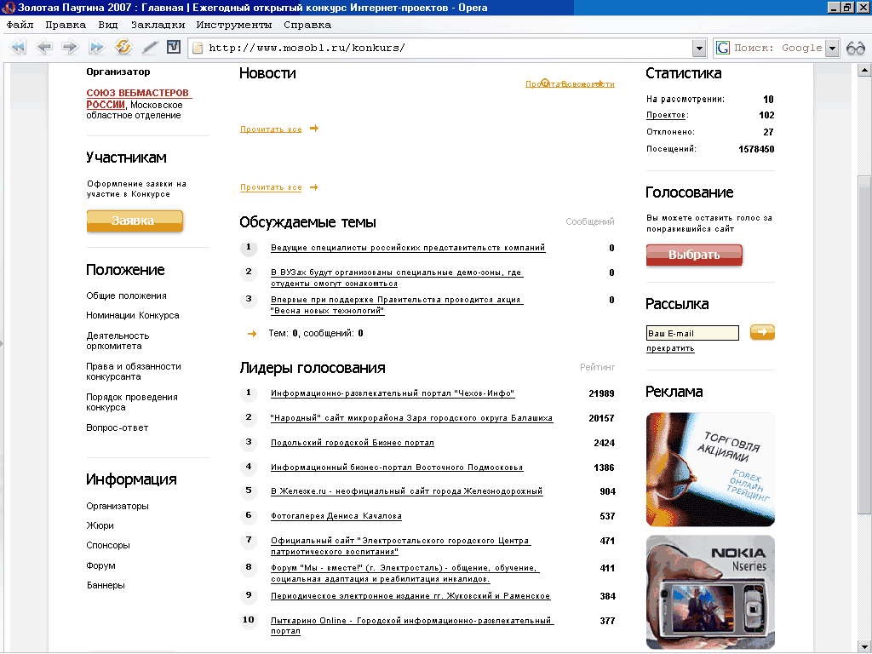Screen dimensions: 872x654
Task: Click the Nokia Nseries ad banner
Action: coord(710,592)
